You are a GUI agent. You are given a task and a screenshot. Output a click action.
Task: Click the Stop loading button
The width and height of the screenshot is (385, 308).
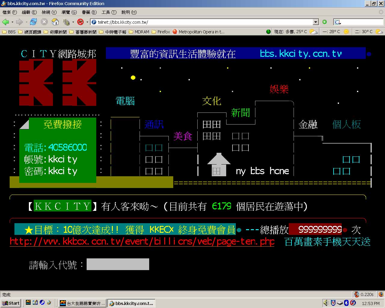click(44, 22)
